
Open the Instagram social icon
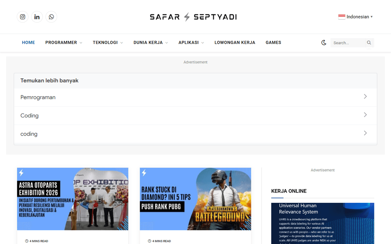click(22, 17)
